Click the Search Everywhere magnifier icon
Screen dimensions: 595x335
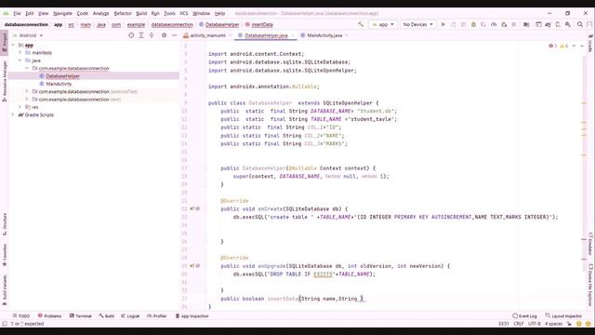coord(580,24)
